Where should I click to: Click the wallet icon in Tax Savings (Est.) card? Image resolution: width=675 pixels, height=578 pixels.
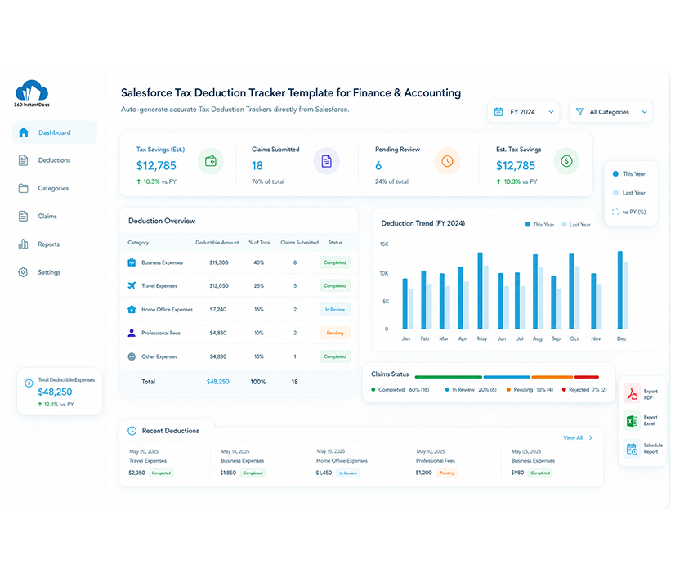pos(211,161)
